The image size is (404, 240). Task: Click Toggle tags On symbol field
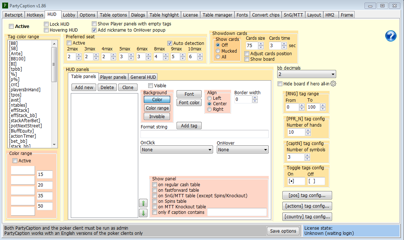tap(296, 181)
